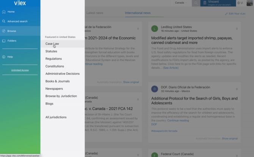Open the Vincent insights button
Viewport: 254px width, 157px height.
218,3
